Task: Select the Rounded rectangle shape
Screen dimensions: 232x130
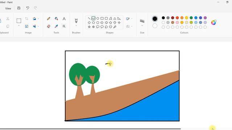Action: pyautogui.click(x=106, y=18)
